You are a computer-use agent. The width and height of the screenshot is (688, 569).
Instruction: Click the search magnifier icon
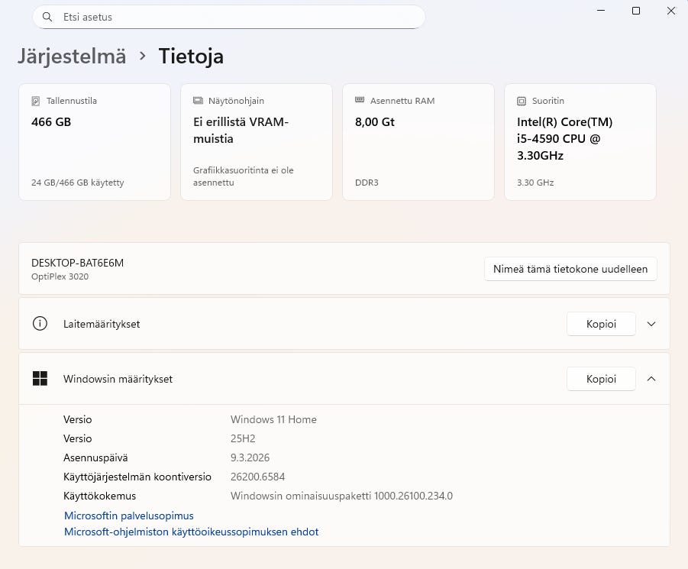[x=47, y=17]
